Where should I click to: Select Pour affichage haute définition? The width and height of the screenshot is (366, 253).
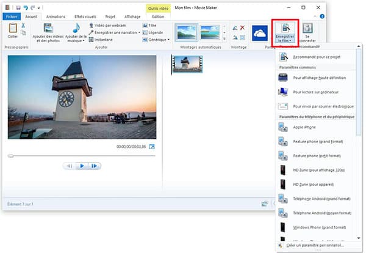(x=316, y=78)
